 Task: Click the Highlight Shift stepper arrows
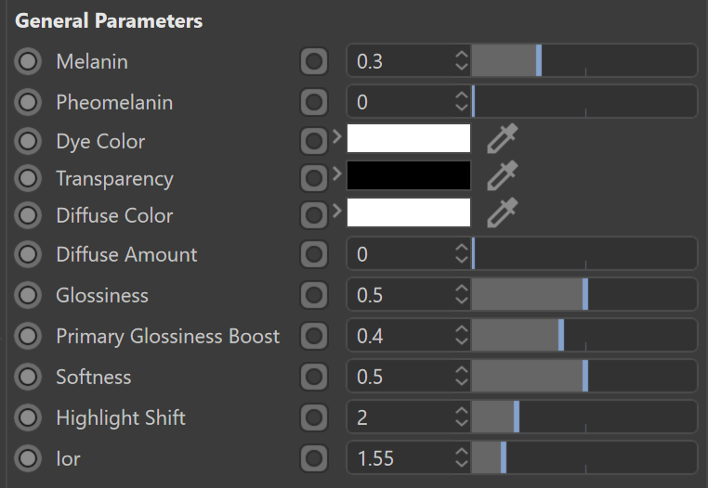point(462,417)
